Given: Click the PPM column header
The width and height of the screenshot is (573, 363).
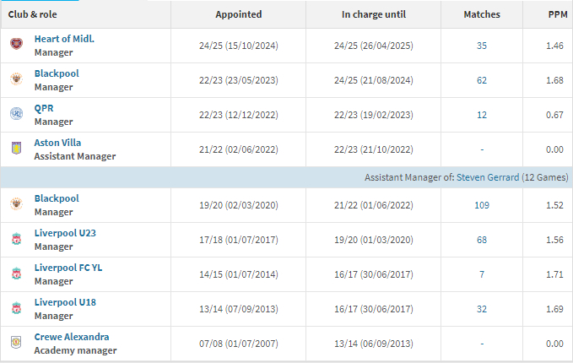Looking at the screenshot, I should click(558, 14).
